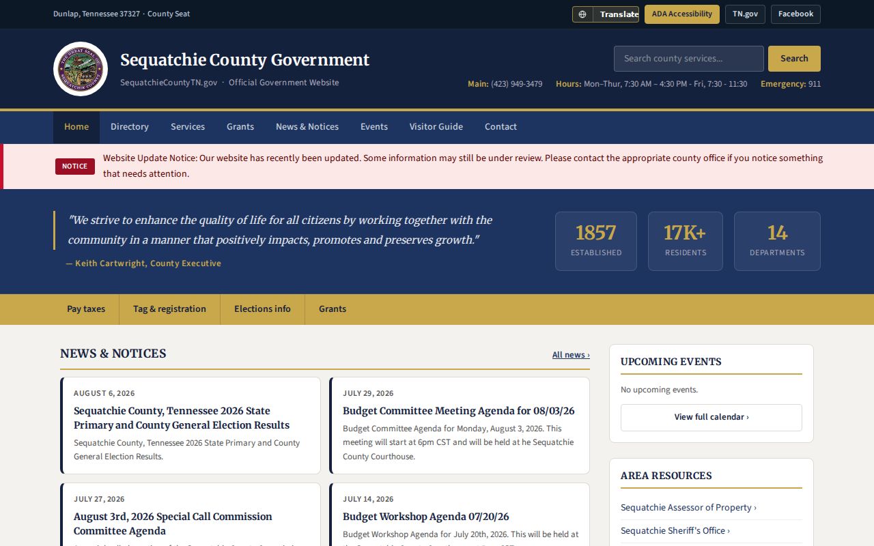This screenshot has height=546, width=874.
Task: Visit the TN.gov link
Action: coord(745,14)
